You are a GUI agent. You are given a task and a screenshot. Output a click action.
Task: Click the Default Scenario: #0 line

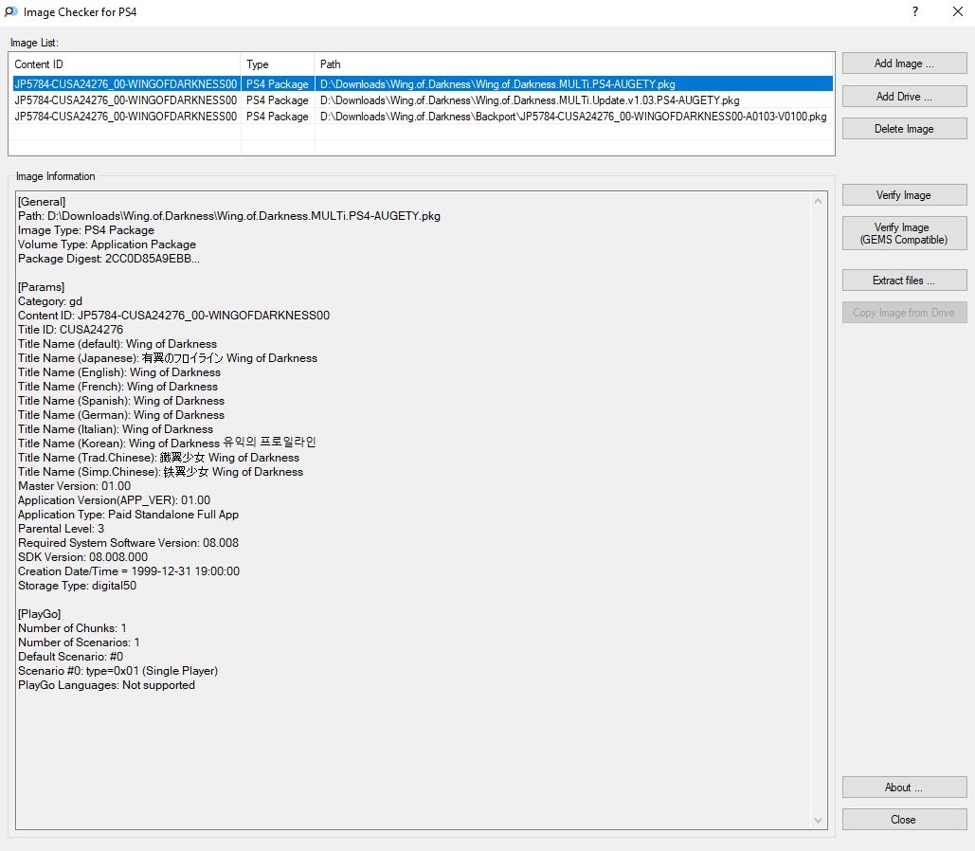(70, 657)
